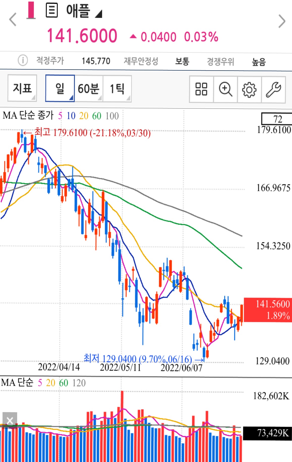Open the 지표 indicators button
This screenshot has width=292, height=462.
(22, 88)
